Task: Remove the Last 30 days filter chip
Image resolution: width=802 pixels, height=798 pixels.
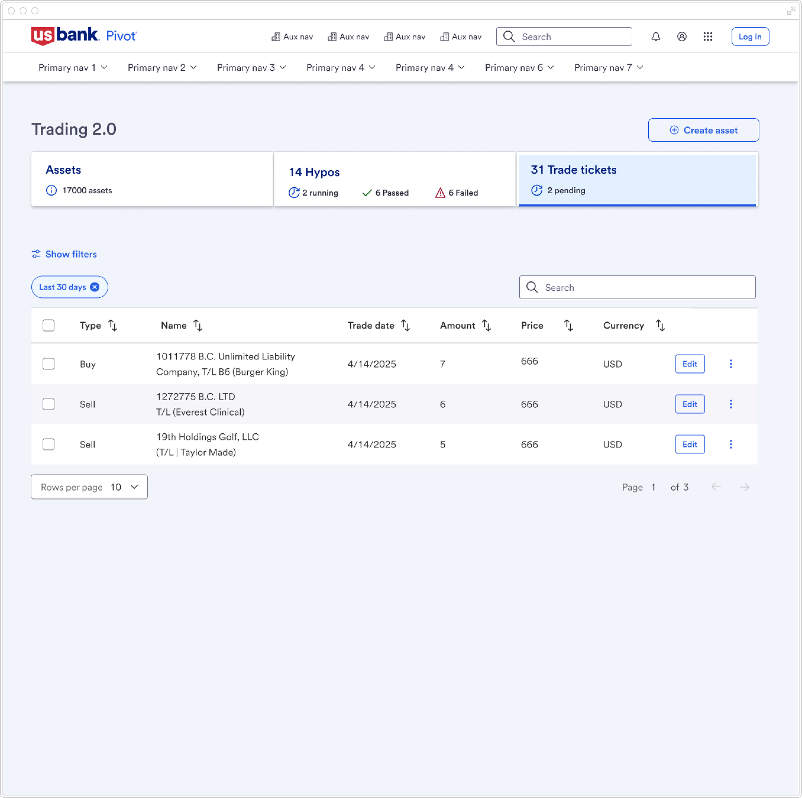Action: point(95,287)
